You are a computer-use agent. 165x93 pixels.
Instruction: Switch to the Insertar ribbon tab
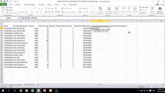(x=18, y=4)
